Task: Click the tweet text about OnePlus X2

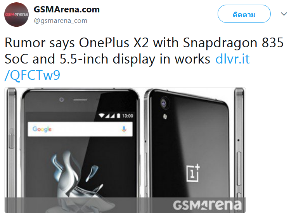Action: pos(144,50)
